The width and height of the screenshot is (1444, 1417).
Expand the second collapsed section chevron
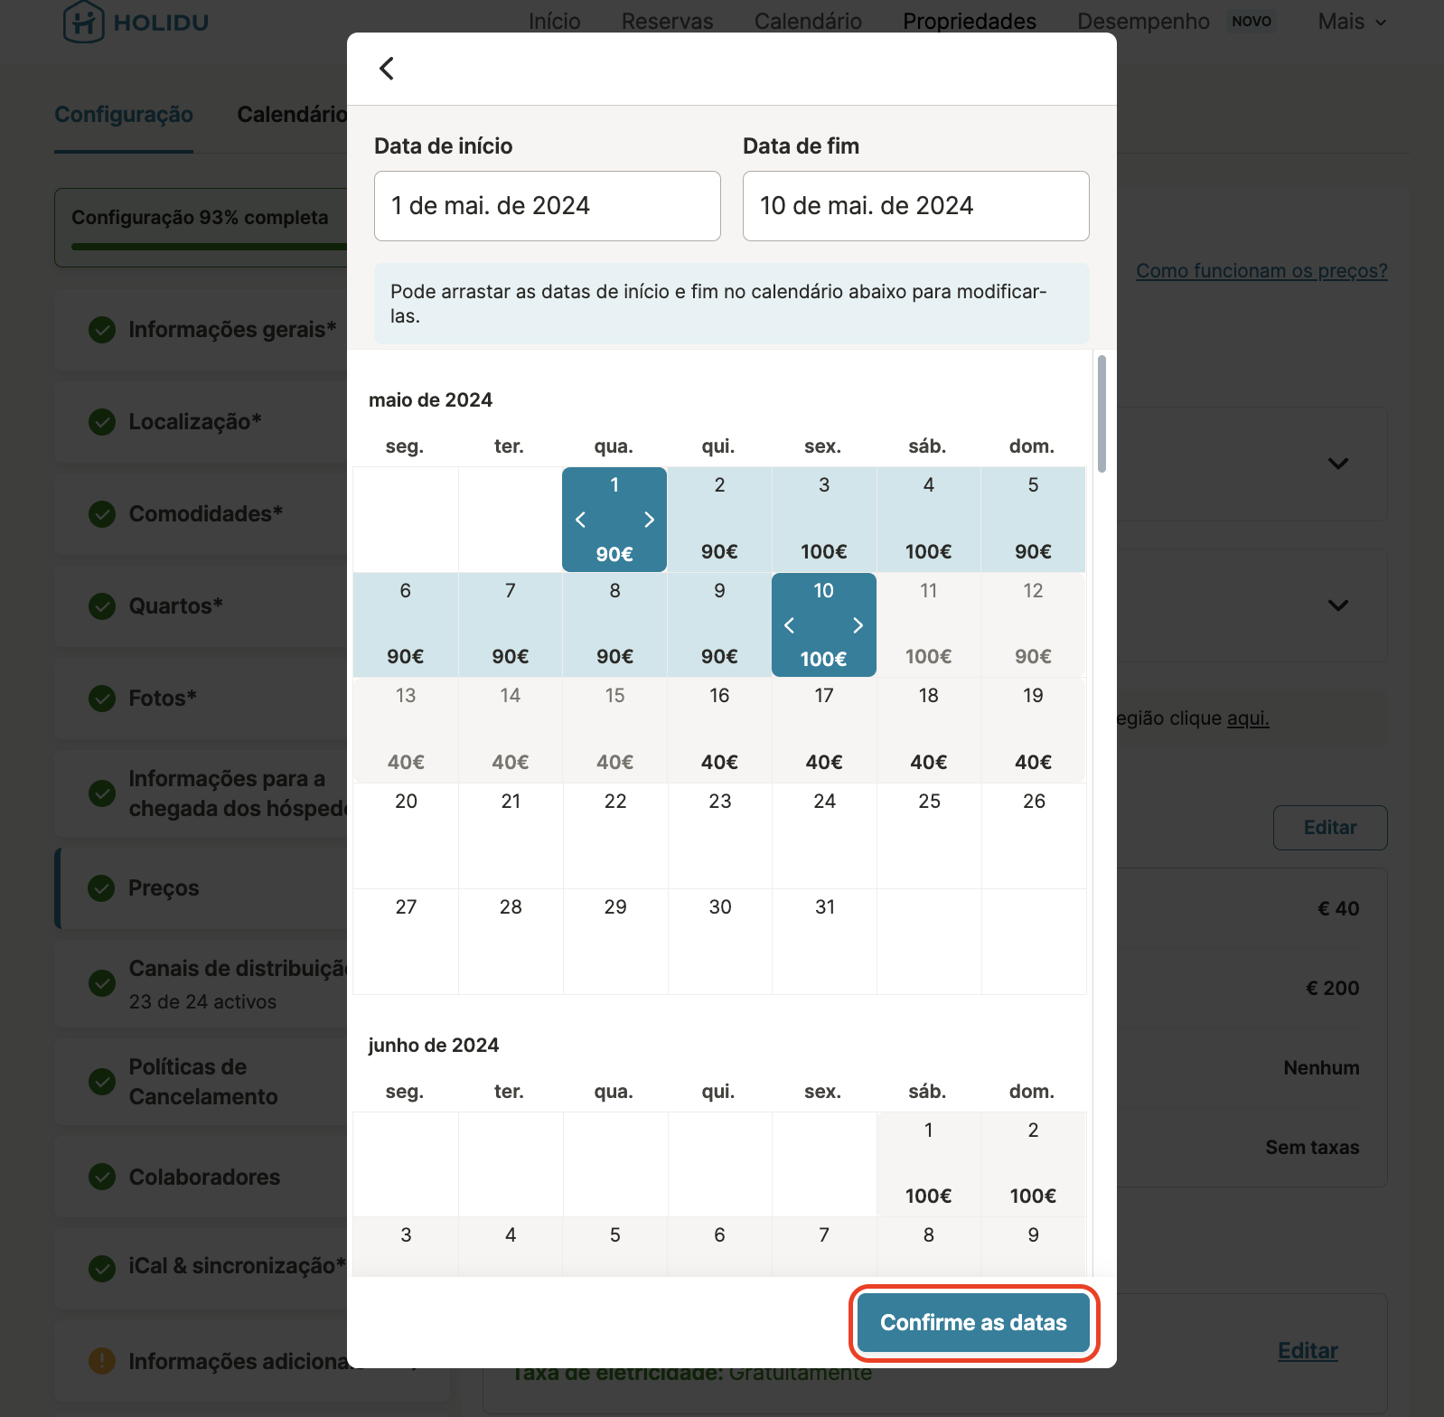point(1337,605)
